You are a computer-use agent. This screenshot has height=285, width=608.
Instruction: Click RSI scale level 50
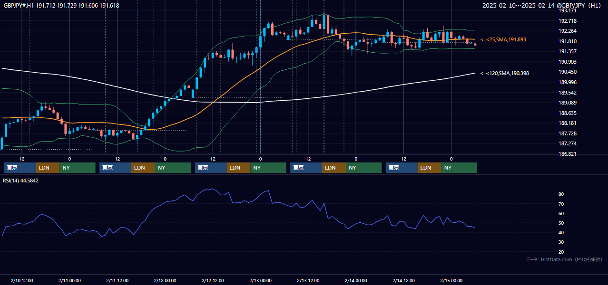tap(561, 223)
